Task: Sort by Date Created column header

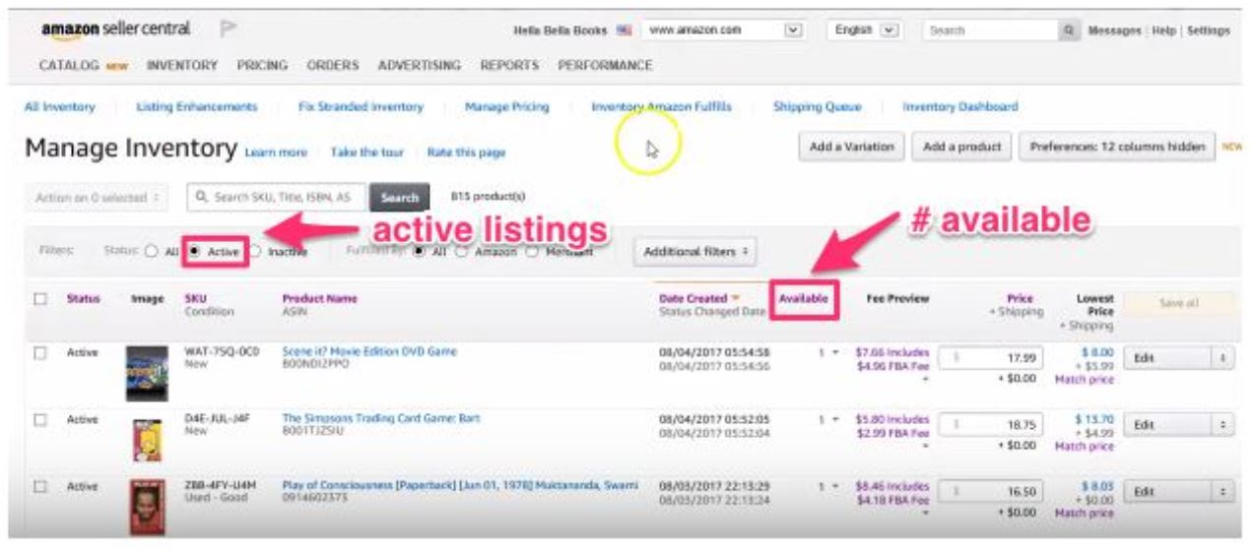Action: [699, 298]
